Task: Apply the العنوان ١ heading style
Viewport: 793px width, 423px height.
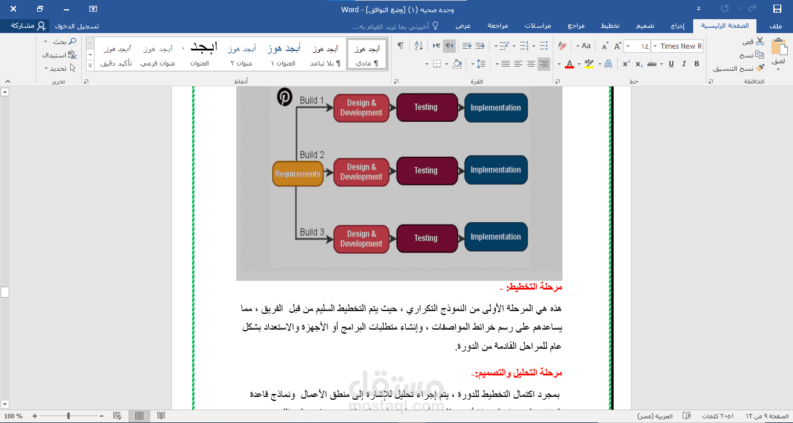Action: [284, 55]
